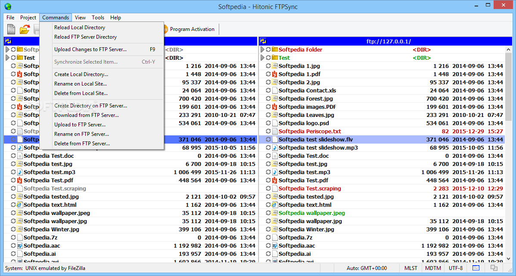Click the yellow sync arrows icon in the FTP panel header
Image resolution: width=516 pixels, height=276 pixels.
click(x=263, y=41)
